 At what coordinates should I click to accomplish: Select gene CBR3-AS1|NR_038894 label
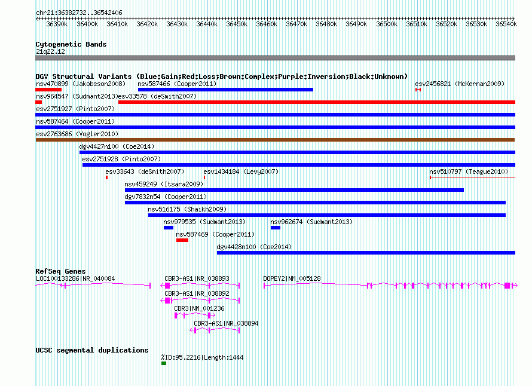point(226,324)
